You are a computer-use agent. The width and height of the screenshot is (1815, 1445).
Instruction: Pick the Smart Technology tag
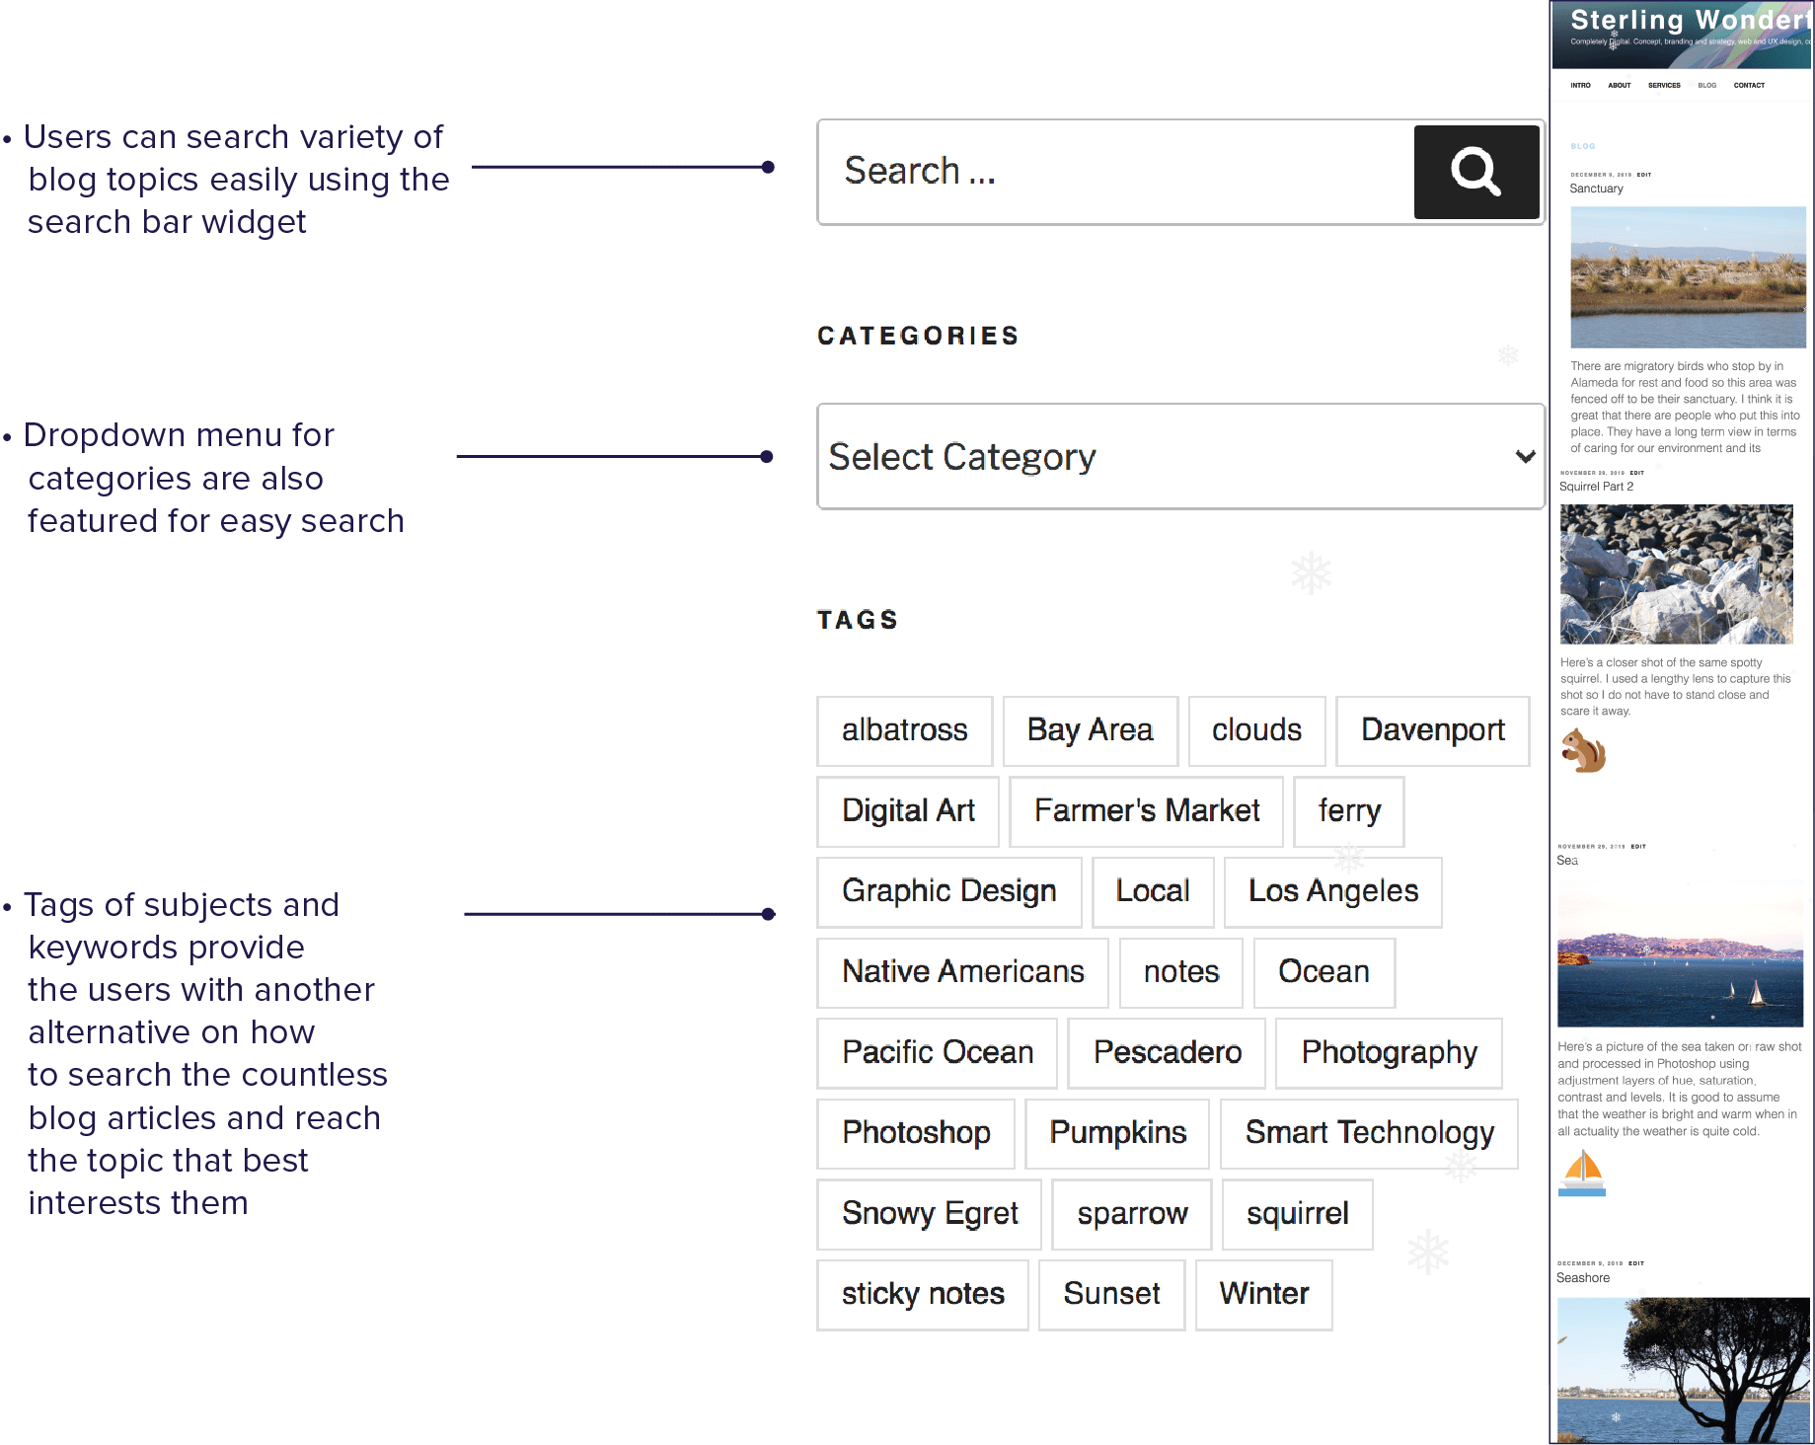(1369, 1133)
